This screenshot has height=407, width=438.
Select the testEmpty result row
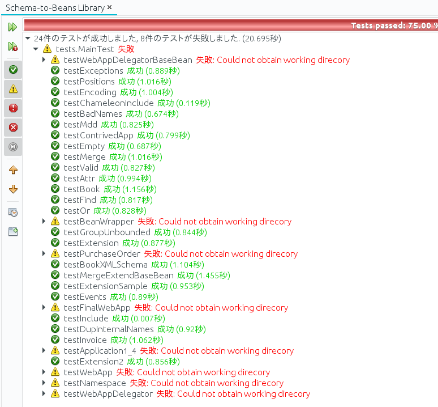pos(106,146)
